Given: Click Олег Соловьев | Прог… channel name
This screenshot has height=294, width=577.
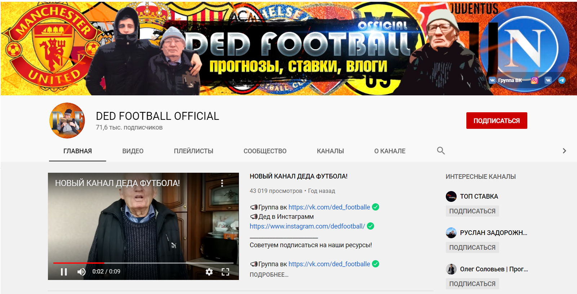Looking at the screenshot, I should (494, 269).
